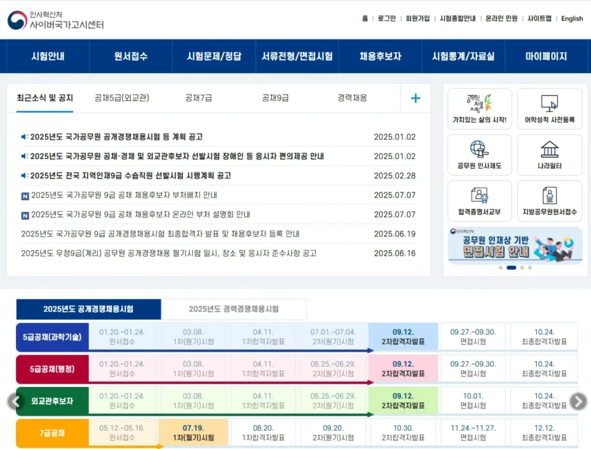
Task: Open the 원서접수 main menu
Action: point(131,56)
